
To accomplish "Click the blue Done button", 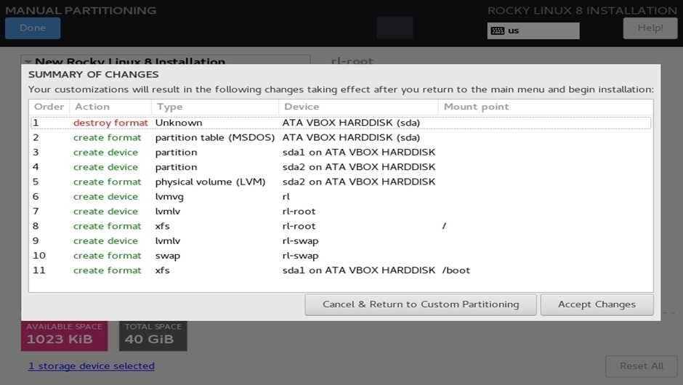I will [33, 28].
